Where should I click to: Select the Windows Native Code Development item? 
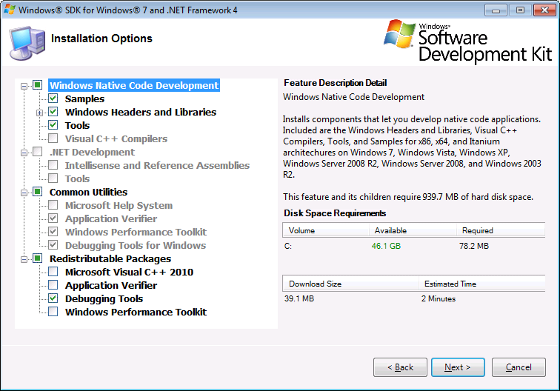pyautogui.click(x=134, y=85)
